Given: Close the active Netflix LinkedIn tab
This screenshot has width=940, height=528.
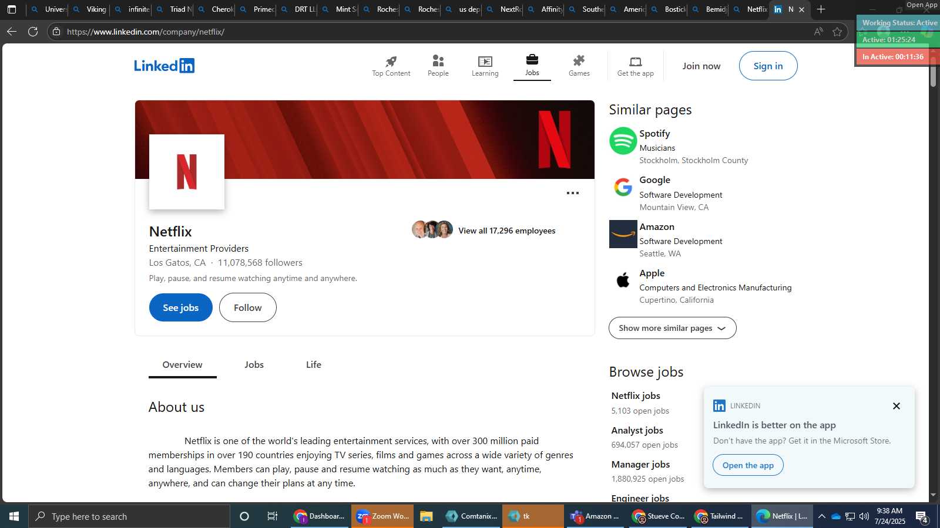Looking at the screenshot, I should (801, 9).
